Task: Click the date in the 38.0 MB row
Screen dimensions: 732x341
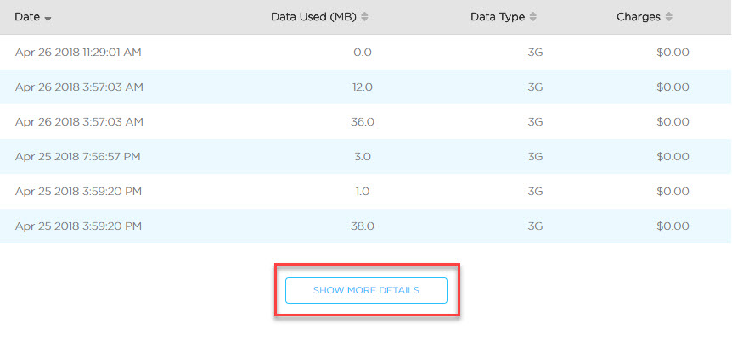Action: (77, 226)
